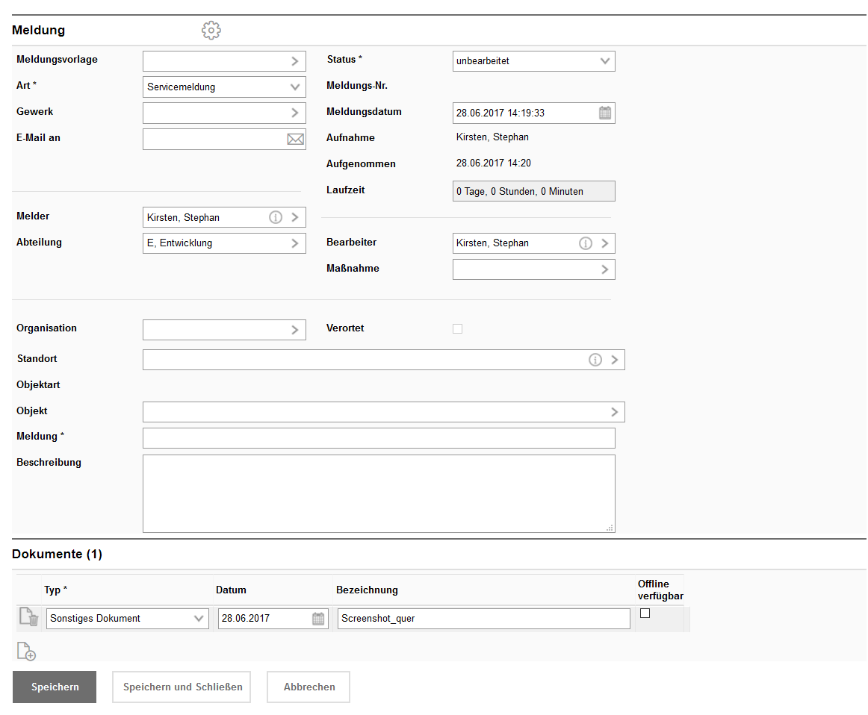Toggle the Verortet checkbox

pyautogui.click(x=458, y=328)
